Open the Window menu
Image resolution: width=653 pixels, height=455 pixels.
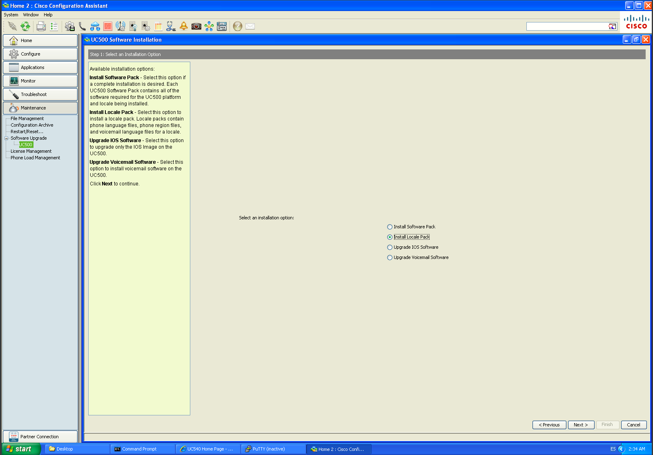(x=31, y=15)
